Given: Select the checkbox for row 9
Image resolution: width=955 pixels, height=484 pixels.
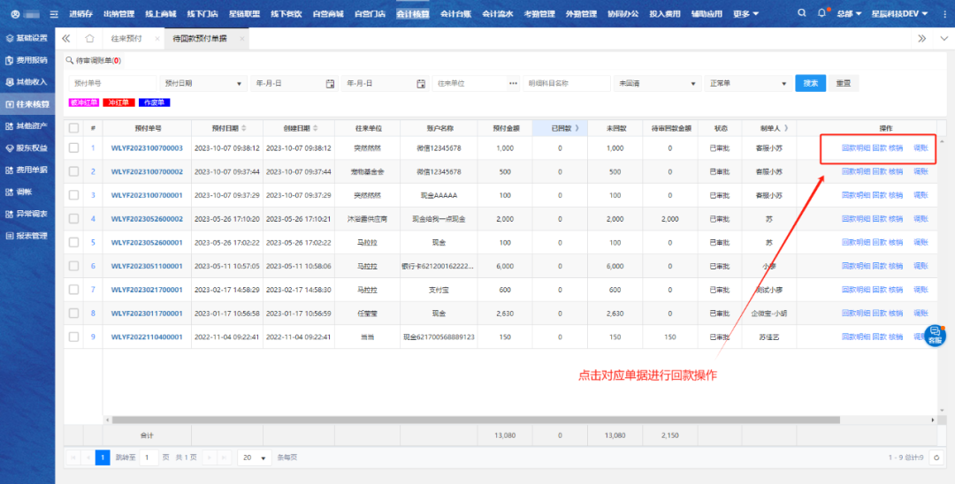Looking at the screenshot, I should (x=74, y=337).
